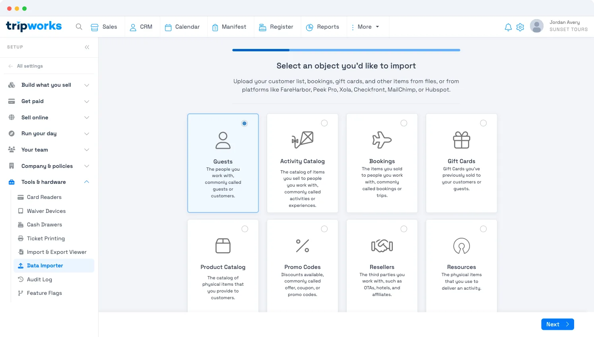Select the Promo Codes radio button

324,229
